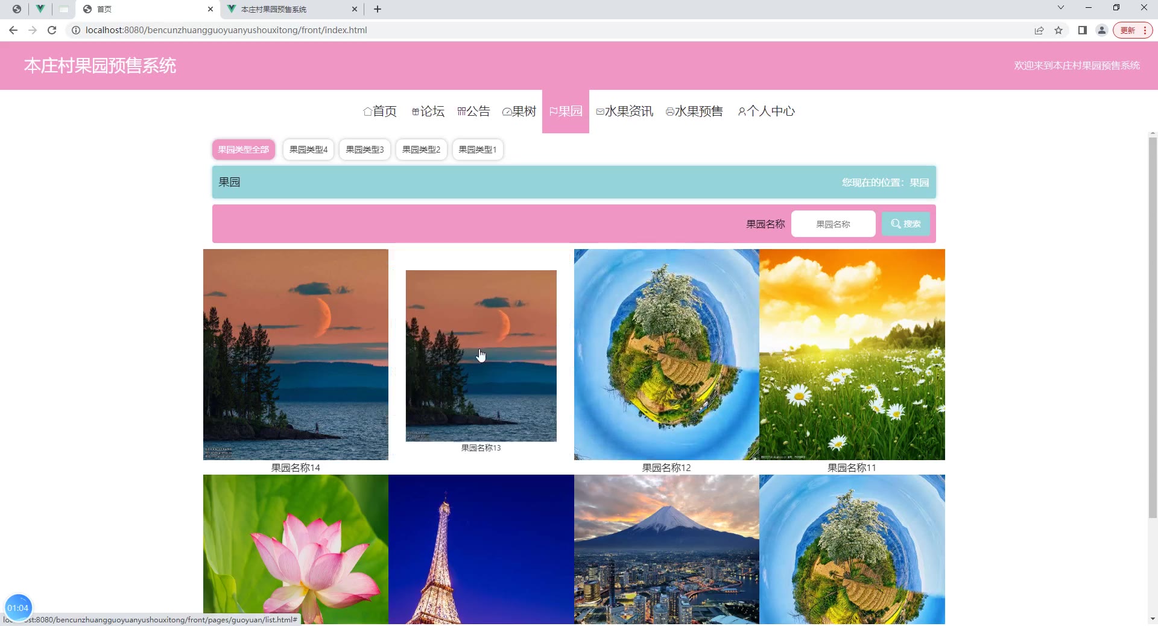Open the 果园名称13 orchard image
The width and height of the screenshot is (1158, 626).
coord(481,356)
